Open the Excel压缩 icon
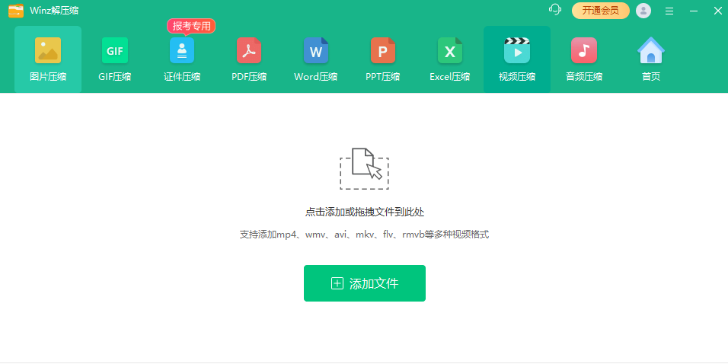Image resolution: width=728 pixels, height=364 pixels. click(x=450, y=50)
